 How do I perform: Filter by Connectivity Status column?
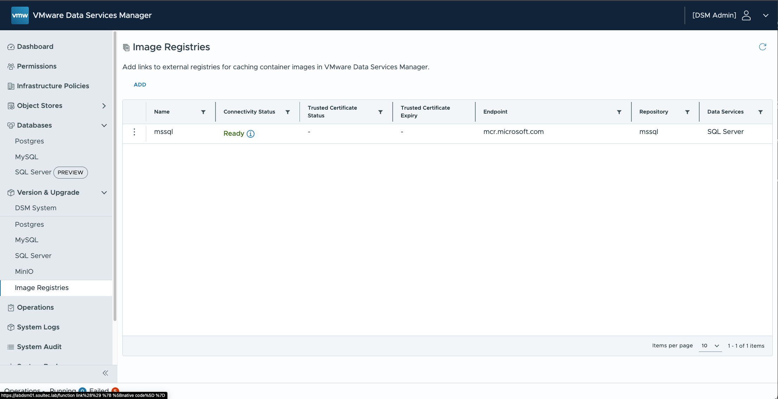(x=288, y=112)
